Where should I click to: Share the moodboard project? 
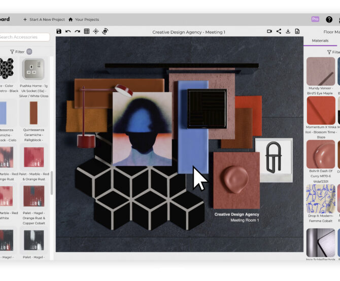pos(279,31)
